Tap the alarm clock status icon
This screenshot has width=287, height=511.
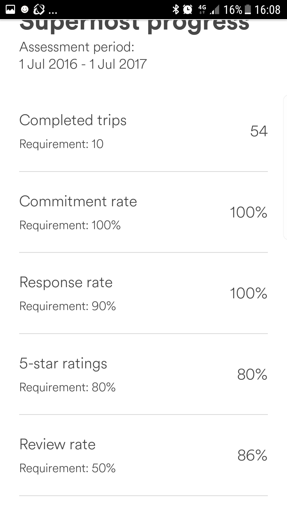pos(188,10)
